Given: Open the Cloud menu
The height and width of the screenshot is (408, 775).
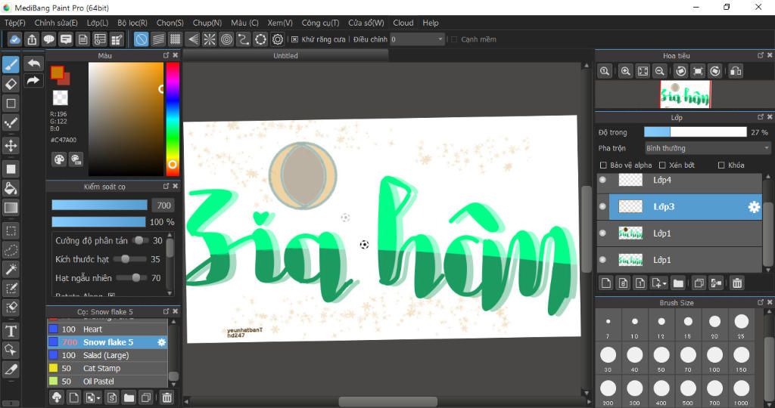Looking at the screenshot, I should coord(403,23).
